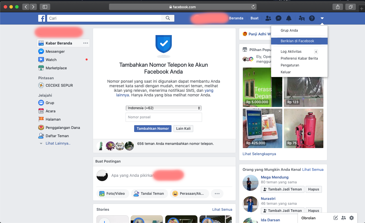Click the find friends icon in top bar
365x223 pixels.
[302, 18]
